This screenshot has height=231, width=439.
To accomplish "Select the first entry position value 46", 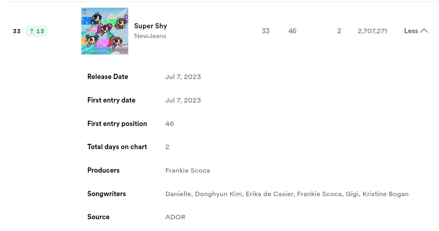I will click(170, 124).
